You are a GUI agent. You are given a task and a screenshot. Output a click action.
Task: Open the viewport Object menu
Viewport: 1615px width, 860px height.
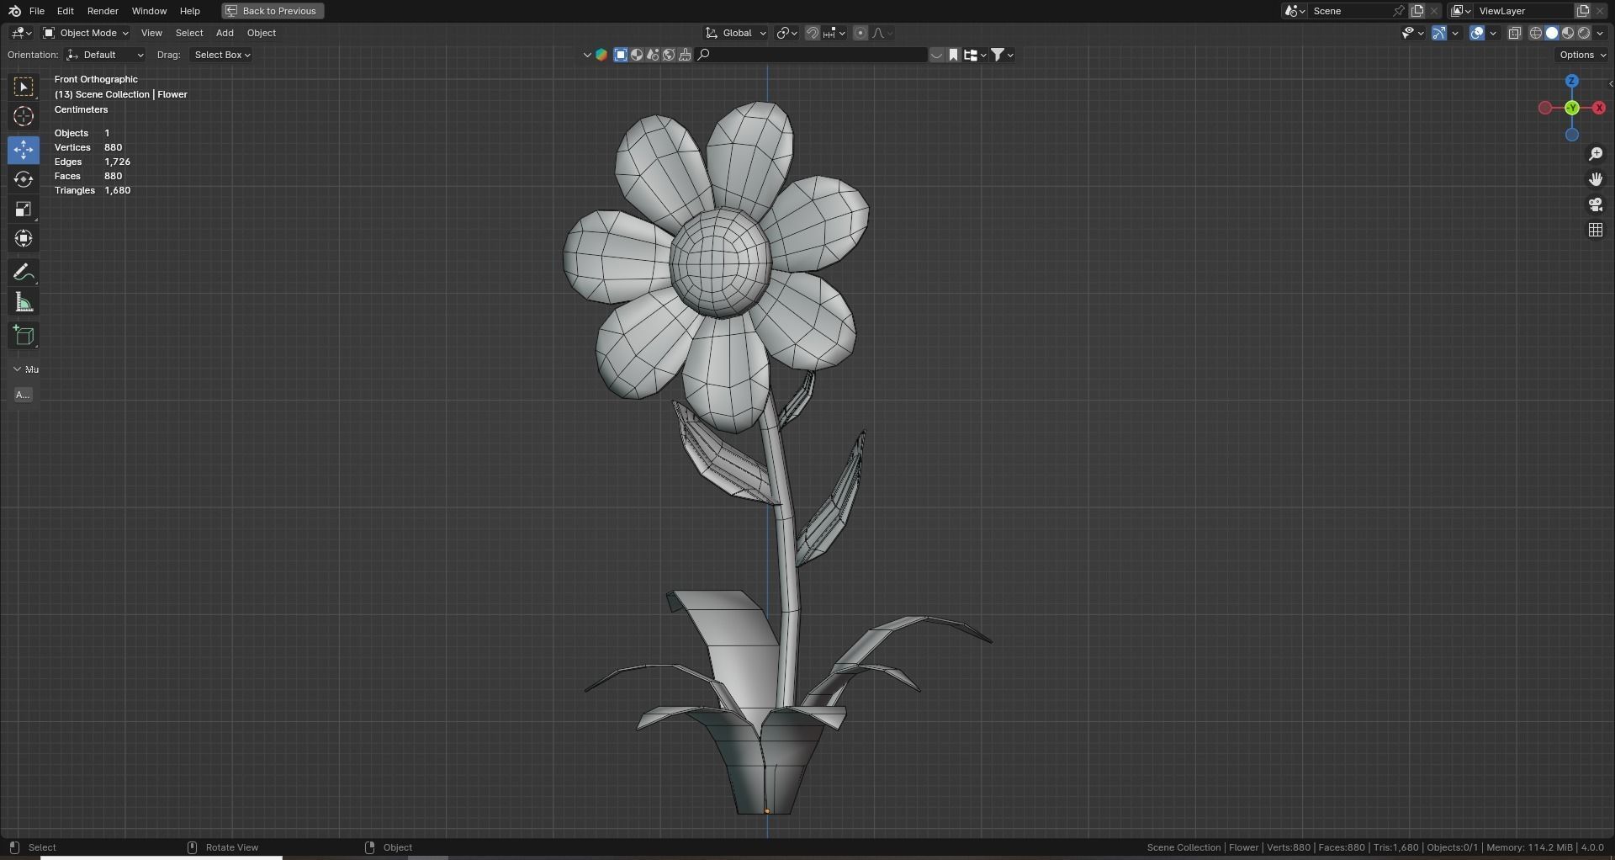pyautogui.click(x=262, y=33)
